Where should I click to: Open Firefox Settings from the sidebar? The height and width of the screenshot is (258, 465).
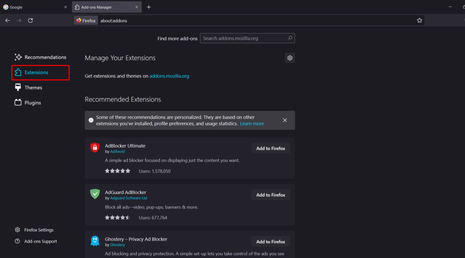(x=34, y=230)
